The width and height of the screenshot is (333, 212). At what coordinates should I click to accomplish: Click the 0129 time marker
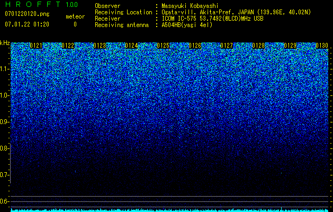click(290, 46)
